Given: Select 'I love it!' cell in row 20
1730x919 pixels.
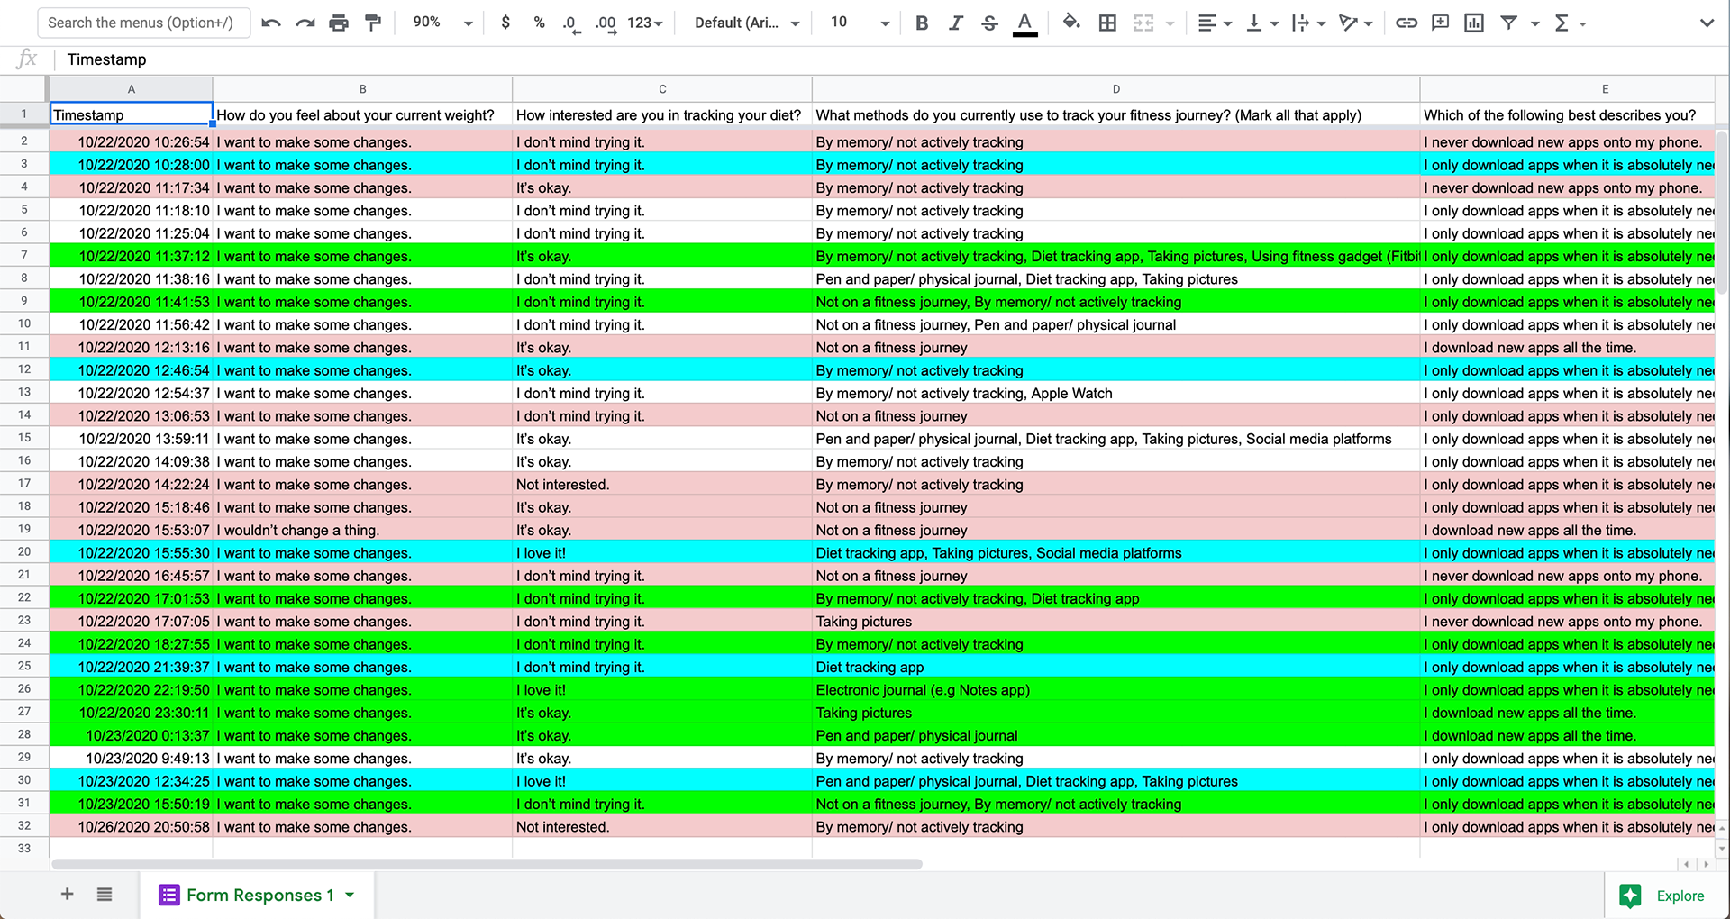Looking at the screenshot, I should (x=662, y=553).
